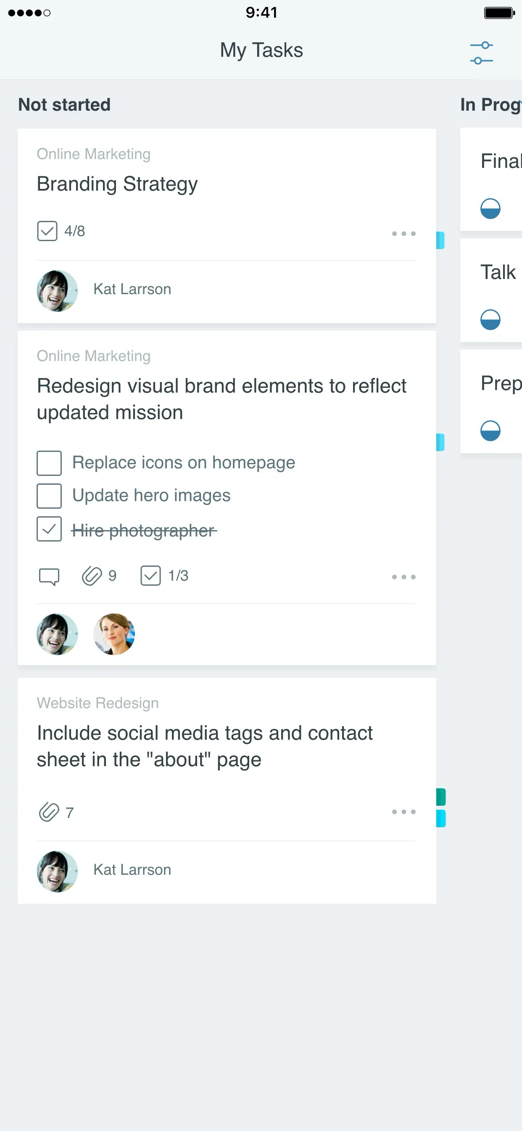Screen dimensions: 522x1131
Task: Tap the half-filled status icon on Prep card
Action: tap(490, 431)
